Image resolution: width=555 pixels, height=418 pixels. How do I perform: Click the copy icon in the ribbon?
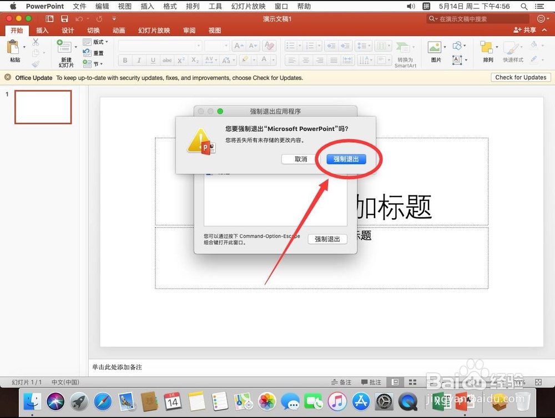point(36,53)
